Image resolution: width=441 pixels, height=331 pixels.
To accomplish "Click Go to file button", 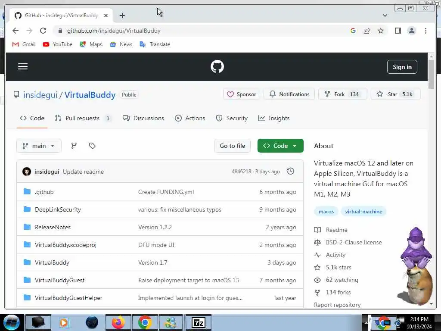I will tap(232, 146).
